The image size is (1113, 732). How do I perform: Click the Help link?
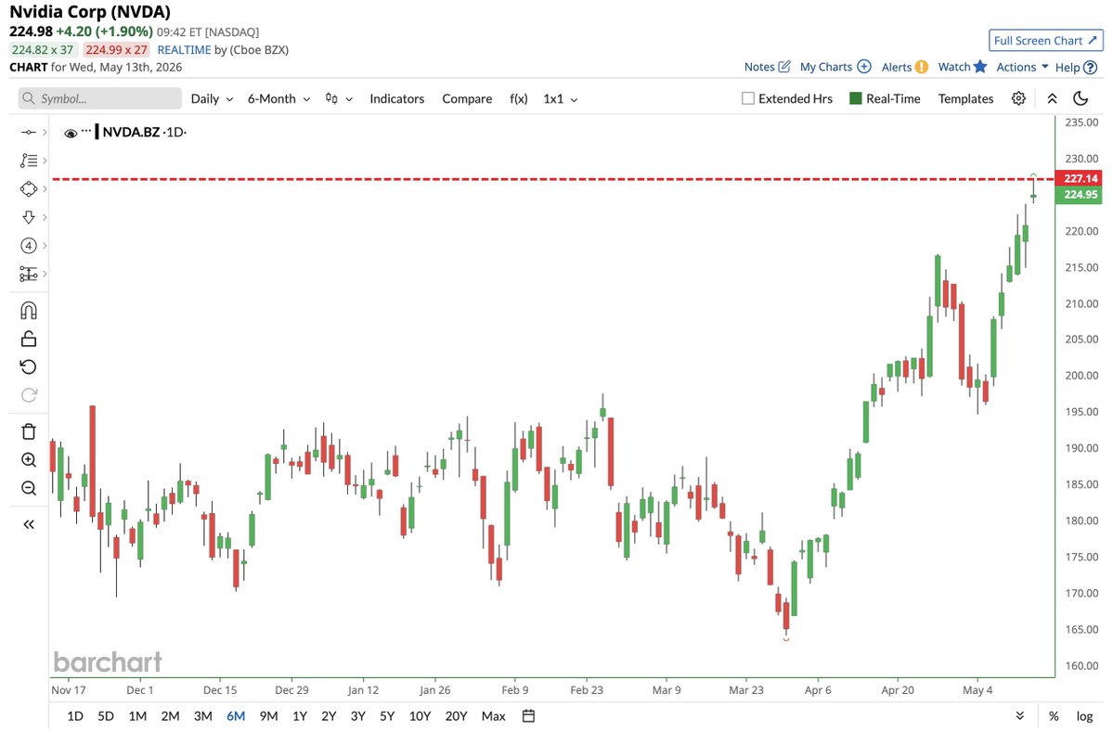[1068, 68]
